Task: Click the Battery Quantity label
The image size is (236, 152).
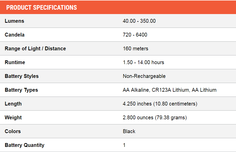Action: click(25, 145)
